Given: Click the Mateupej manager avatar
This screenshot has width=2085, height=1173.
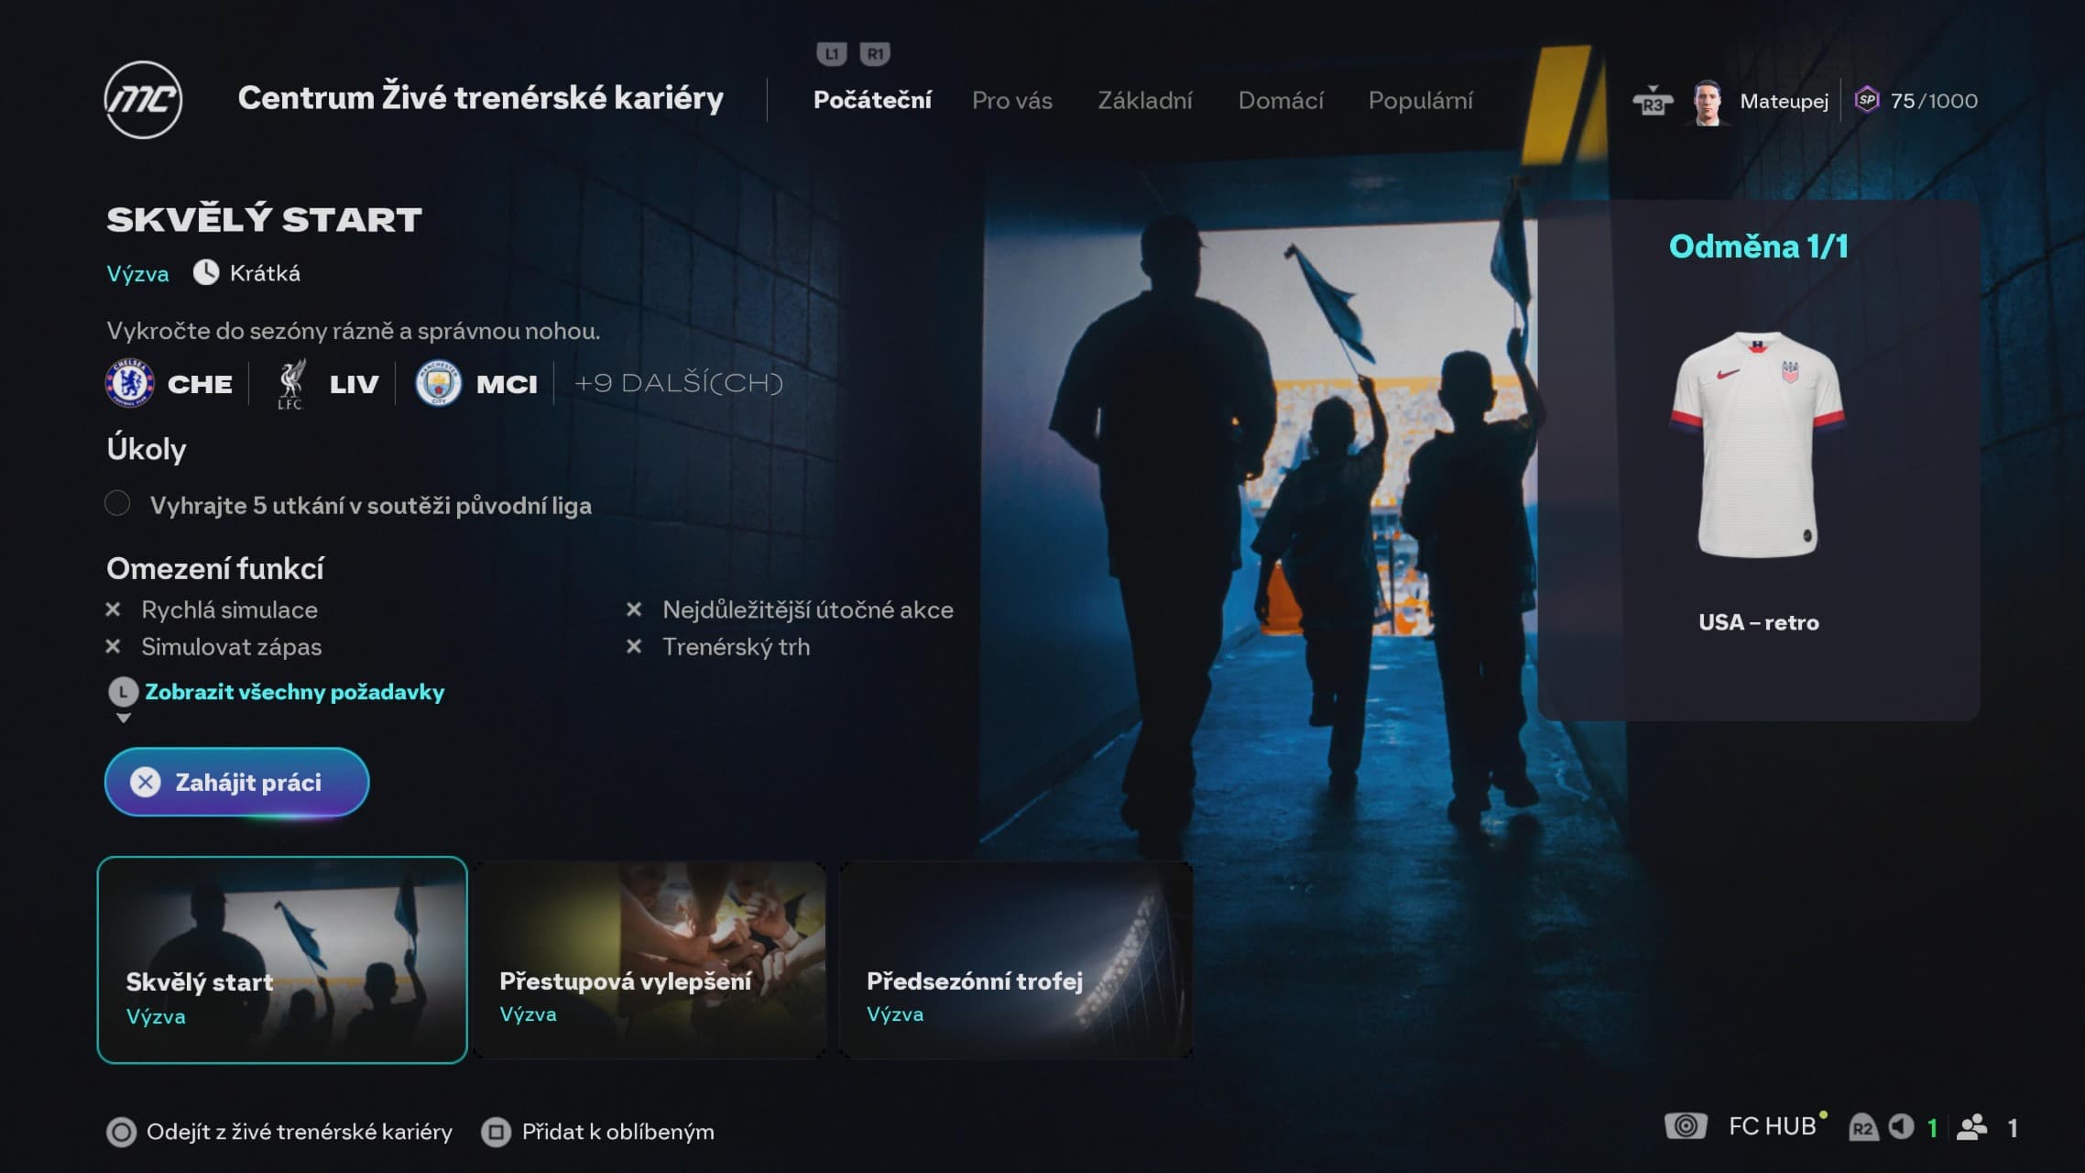Looking at the screenshot, I should point(1708,101).
